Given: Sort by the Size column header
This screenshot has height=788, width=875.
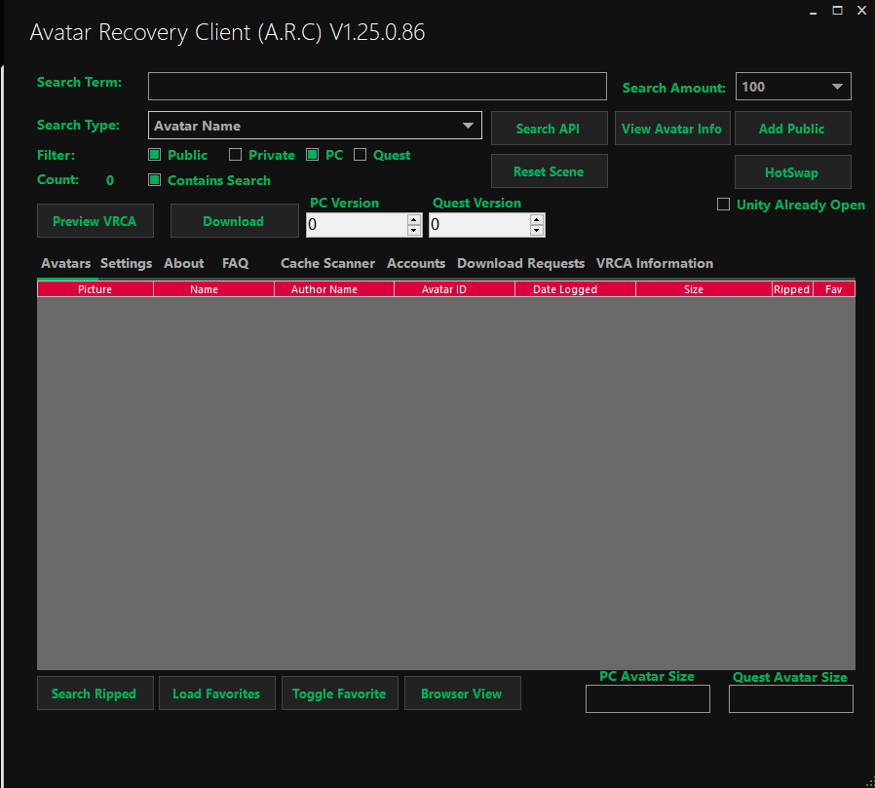Looking at the screenshot, I should [704, 289].
